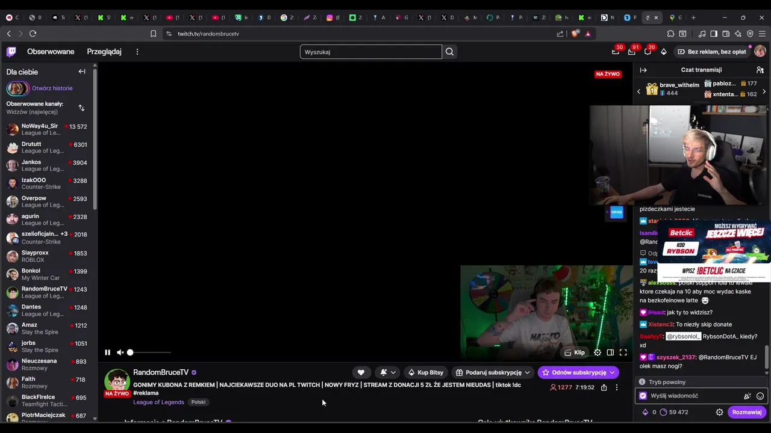The image size is (771, 433).
Task: Open Nieuczesana channel in sidebar
Action: click(47, 364)
